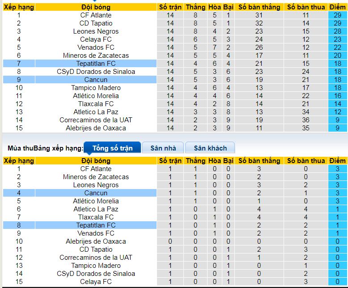Open Alebrijes de Oaxaca ranked tenth below

[96, 241]
